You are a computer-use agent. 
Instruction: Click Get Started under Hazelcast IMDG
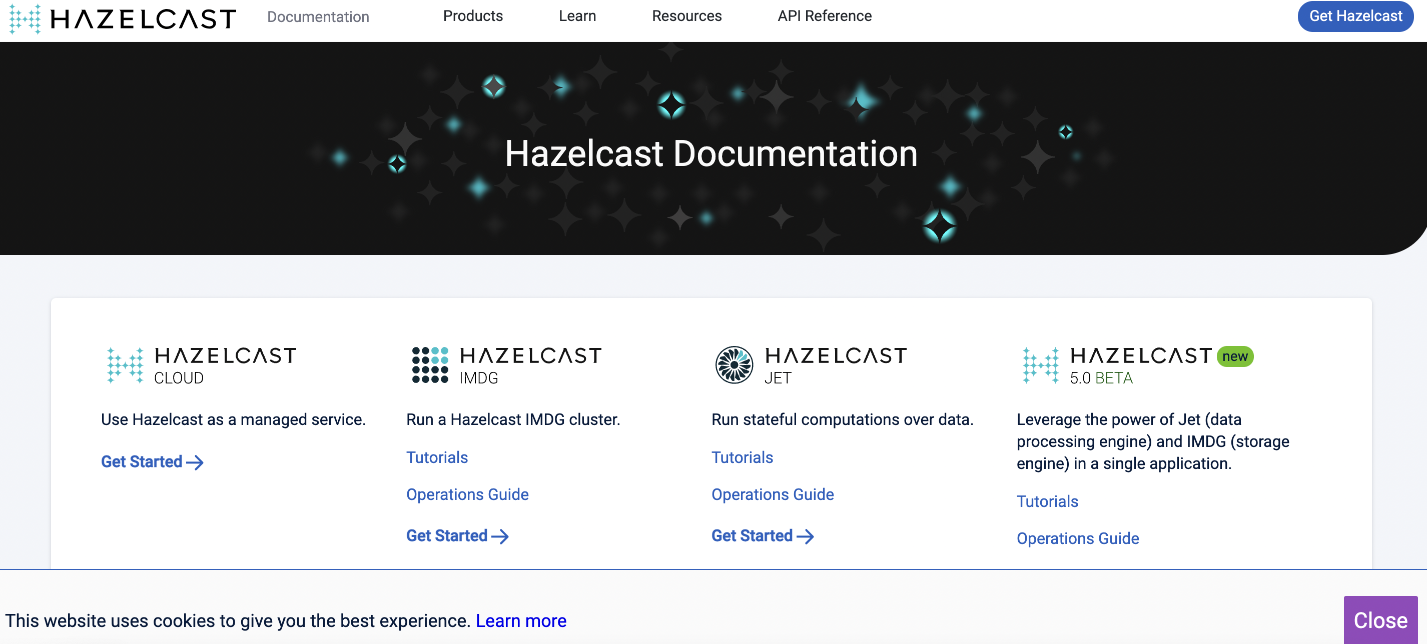[x=457, y=535]
